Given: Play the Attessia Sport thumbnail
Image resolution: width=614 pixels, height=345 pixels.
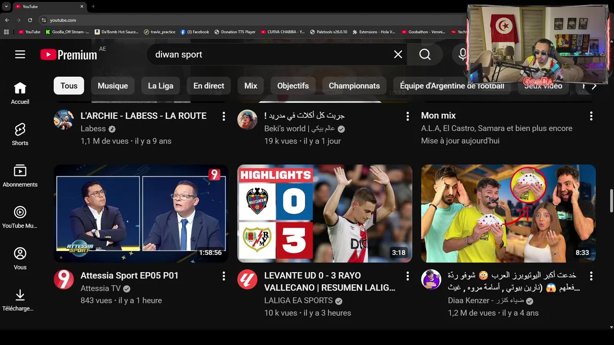Looking at the screenshot, I should [x=141, y=214].
